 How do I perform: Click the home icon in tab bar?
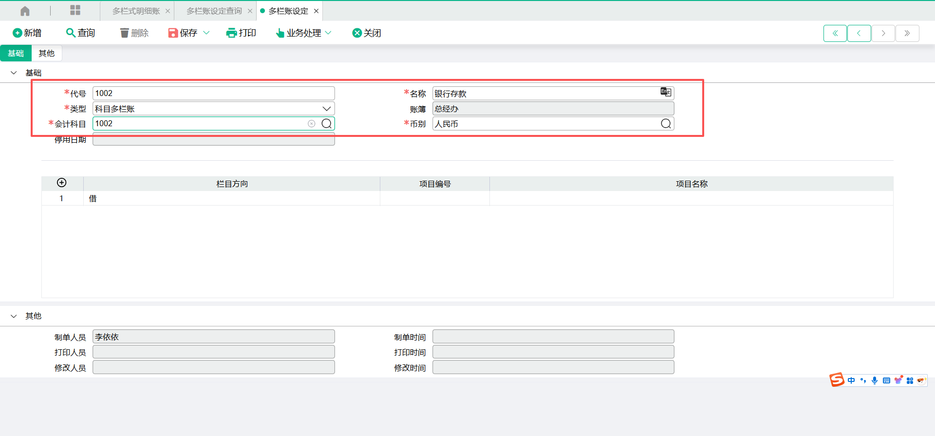point(25,11)
